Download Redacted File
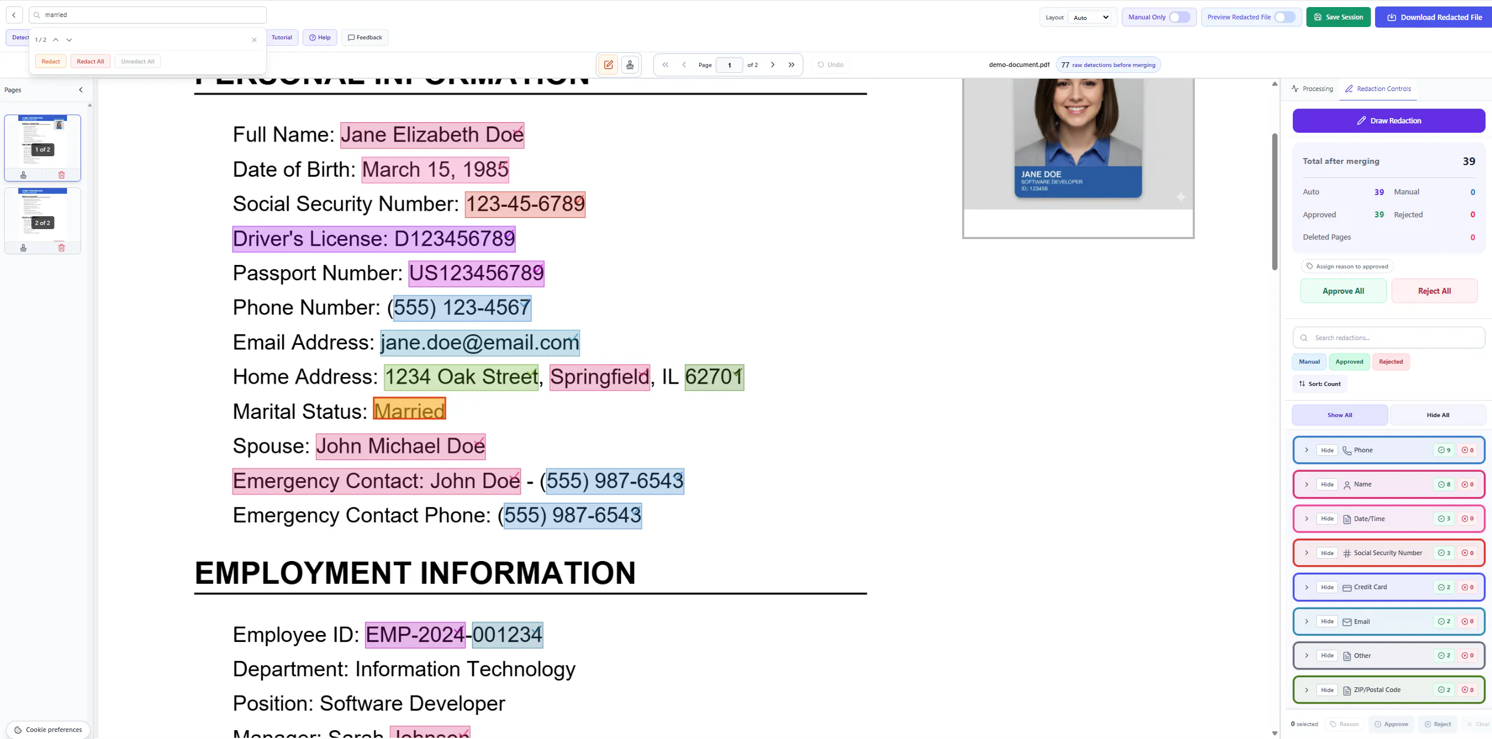Image resolution: width=1492 pixels, height=739 pixels. 1433,17
